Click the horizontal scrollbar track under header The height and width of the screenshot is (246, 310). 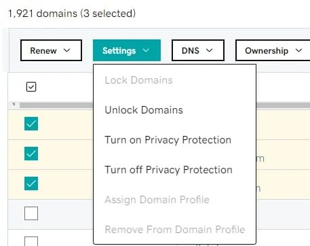56,105
